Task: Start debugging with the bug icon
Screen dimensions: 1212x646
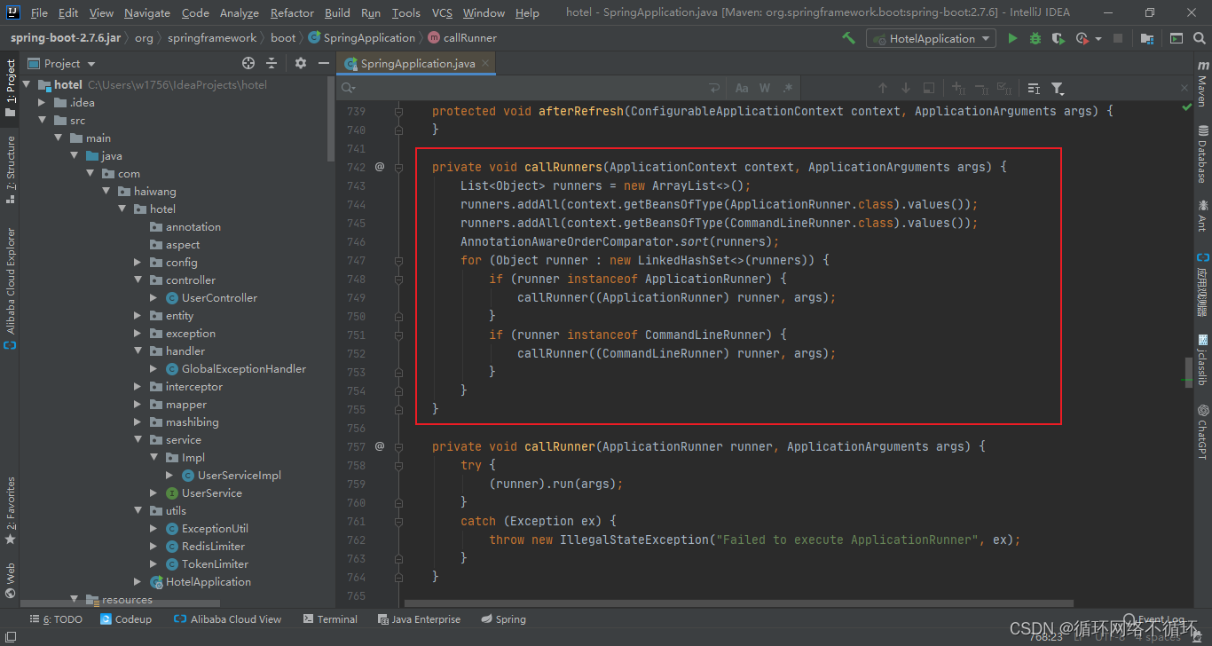Action: [1035, 38]
